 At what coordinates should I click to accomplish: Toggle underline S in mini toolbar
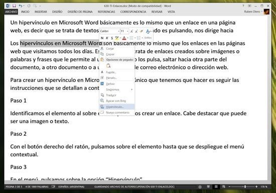(x=112, y=38)
